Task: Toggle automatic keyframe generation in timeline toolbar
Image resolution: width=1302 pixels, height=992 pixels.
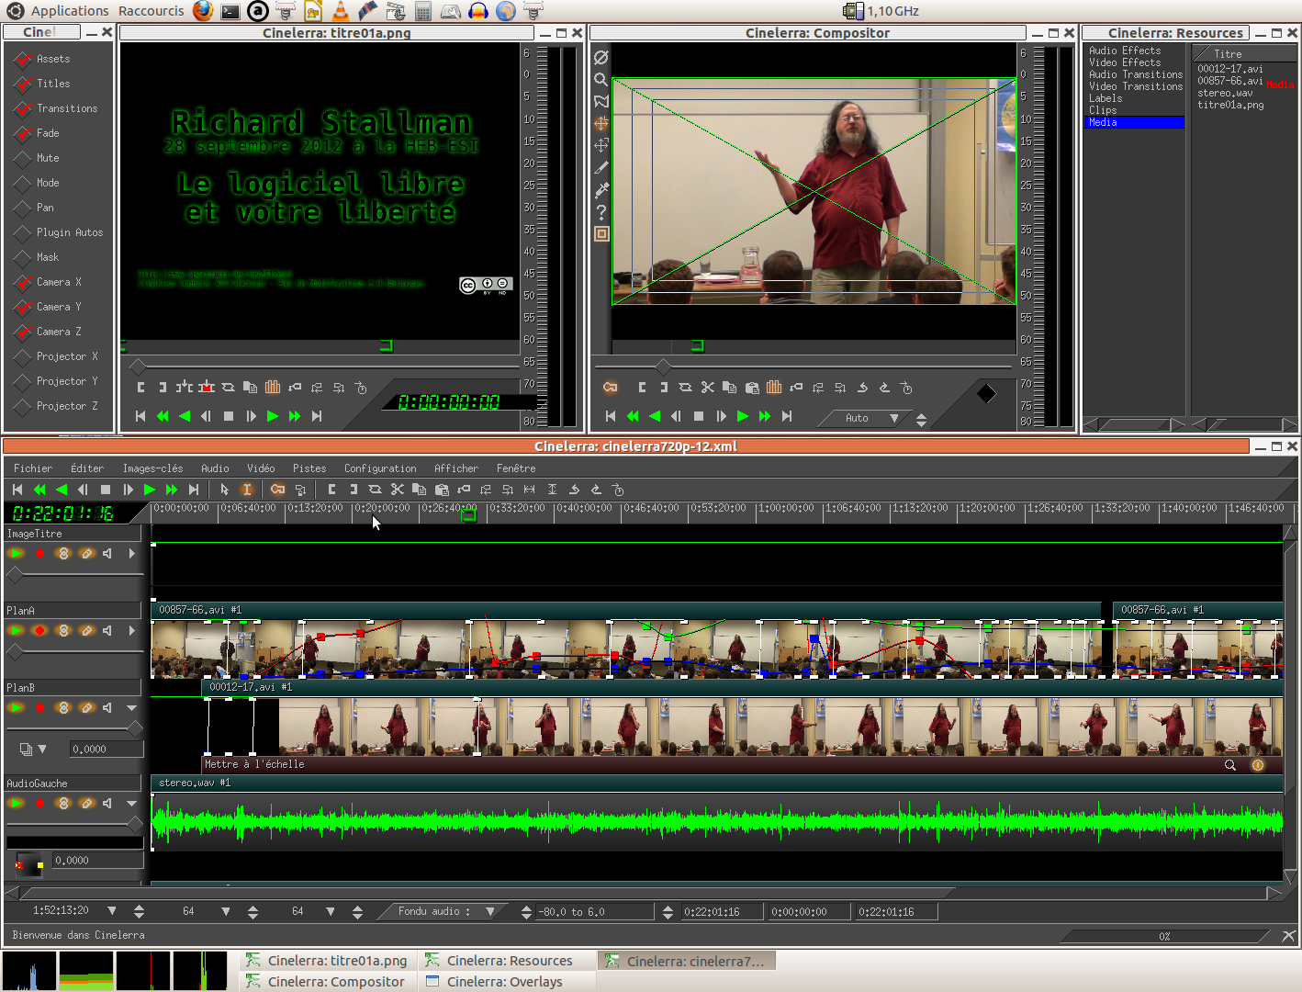Action: pos(277,490)
